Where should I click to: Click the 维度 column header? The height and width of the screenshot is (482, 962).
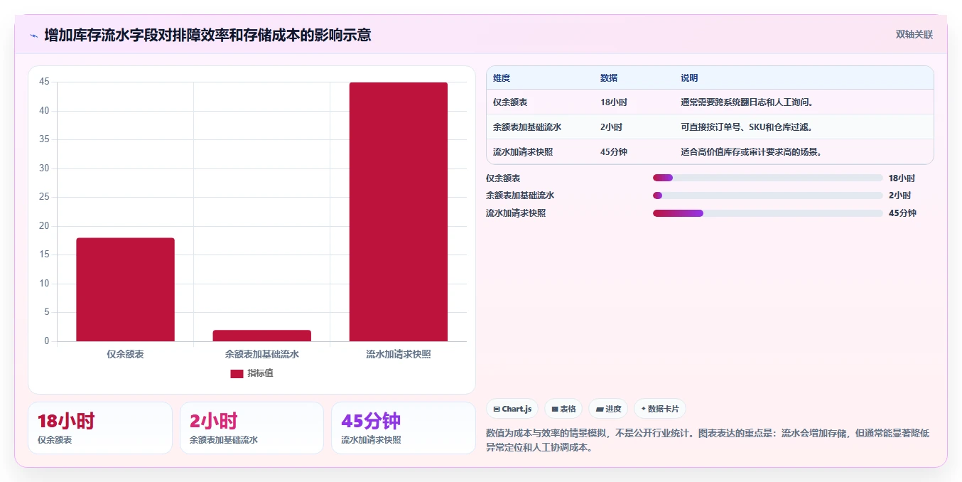pyautogui.click(x=502, y=78)
